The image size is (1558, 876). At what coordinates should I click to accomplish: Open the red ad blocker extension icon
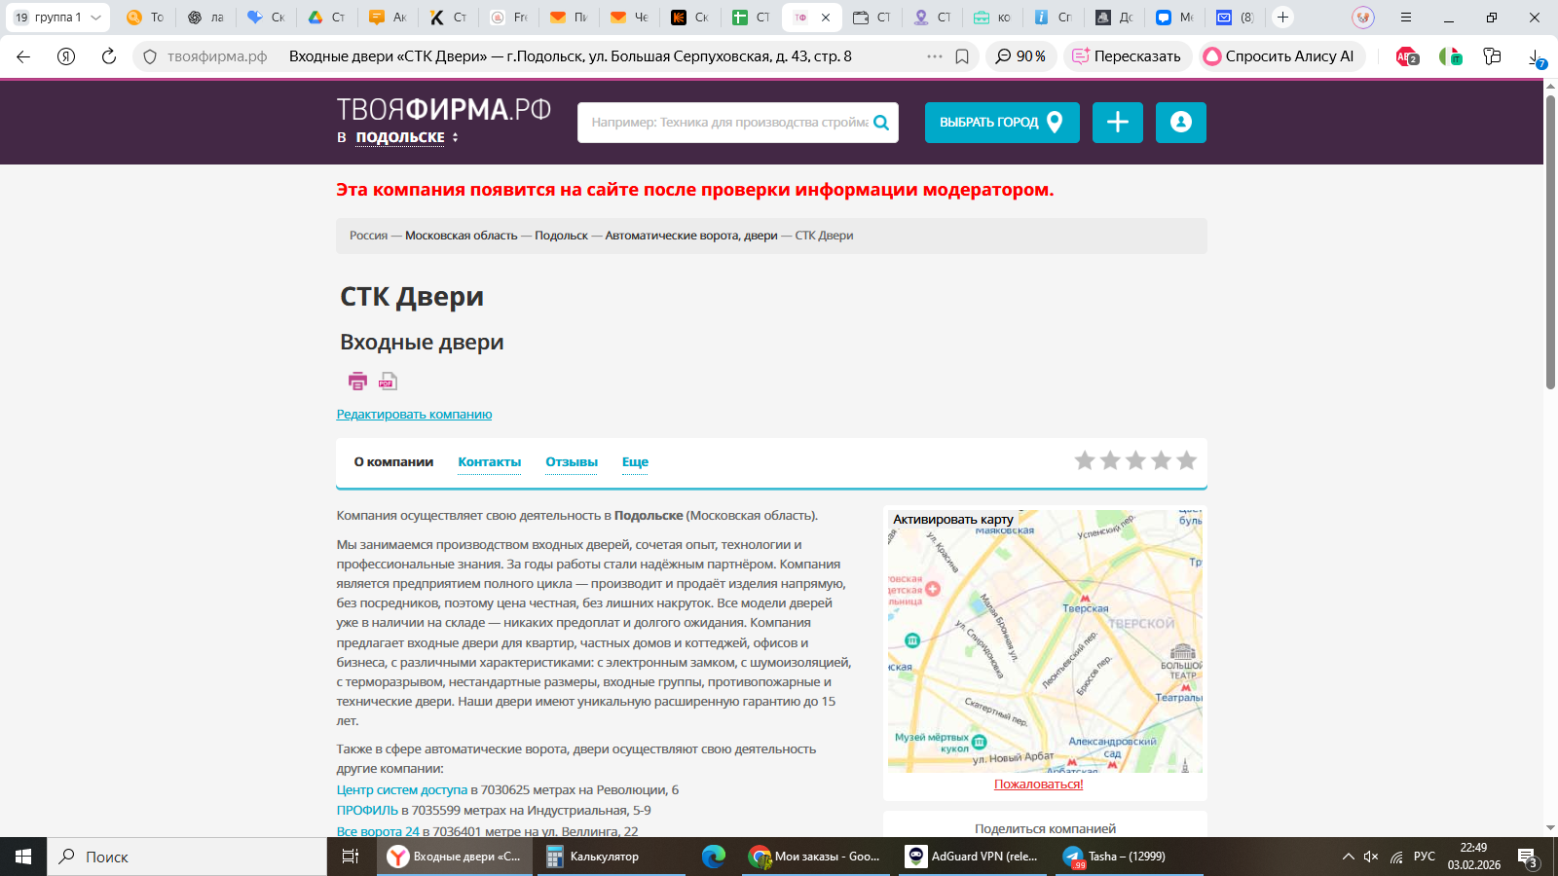pos(1407,56)
